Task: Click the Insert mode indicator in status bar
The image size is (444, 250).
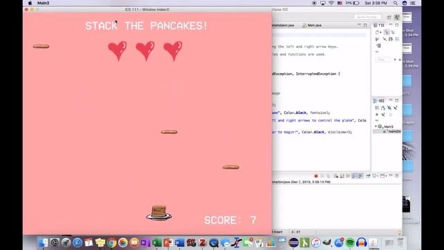Action: pos(277,232)
